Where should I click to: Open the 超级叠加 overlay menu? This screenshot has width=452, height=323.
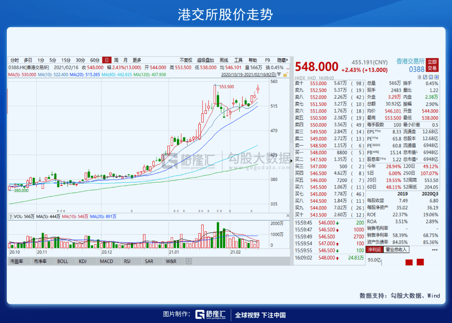pyautogui.click(x=206, y=60)
